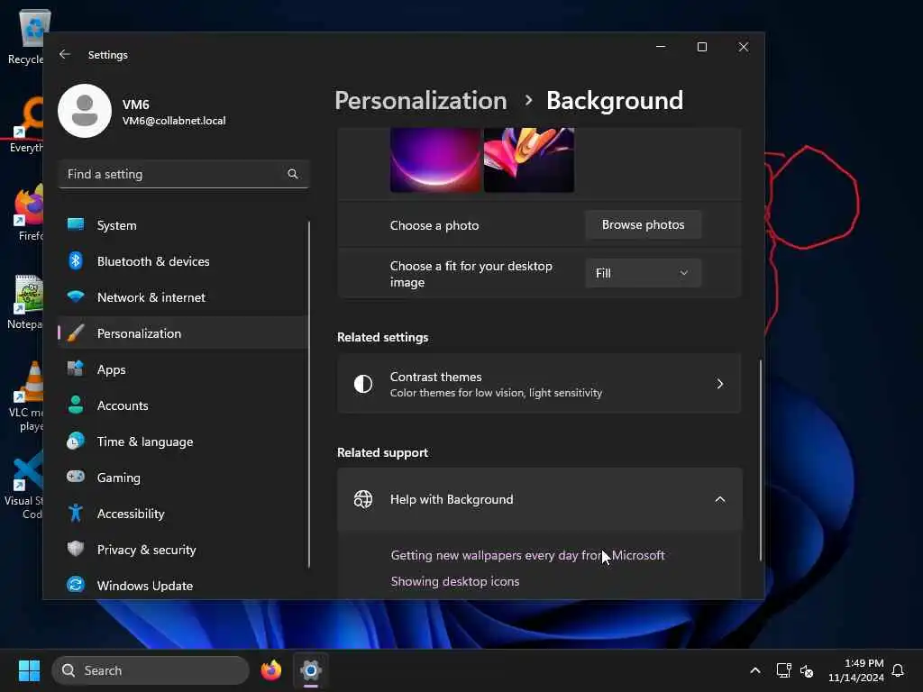Open Accessibility settings

pyautogui.click(x=183, y=513)
